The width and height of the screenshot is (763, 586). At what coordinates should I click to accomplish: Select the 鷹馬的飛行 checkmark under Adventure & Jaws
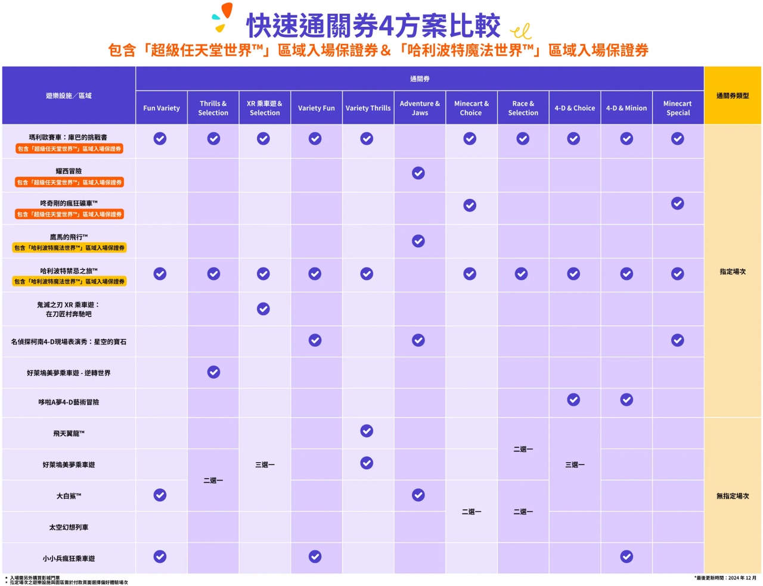418,241
